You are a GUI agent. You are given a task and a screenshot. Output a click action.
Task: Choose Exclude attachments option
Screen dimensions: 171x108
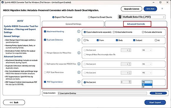[x=143, y=32]
